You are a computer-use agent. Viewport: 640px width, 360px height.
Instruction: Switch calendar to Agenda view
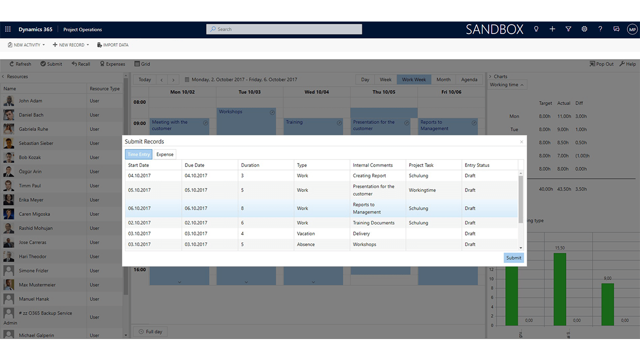(469, 79)
